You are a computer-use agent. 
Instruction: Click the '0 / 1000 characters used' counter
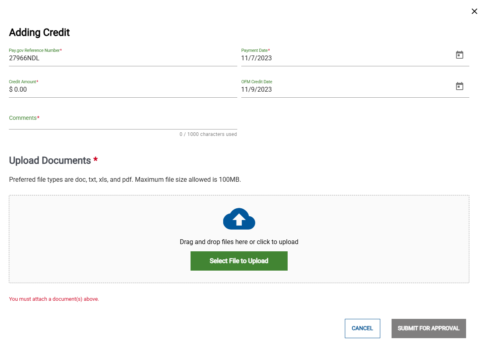pos(208,134)
